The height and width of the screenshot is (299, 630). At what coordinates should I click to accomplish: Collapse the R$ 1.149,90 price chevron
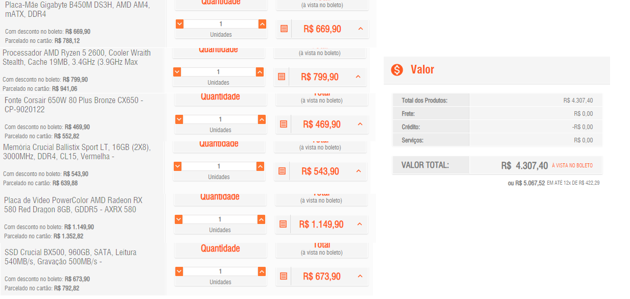pos(359,224)
